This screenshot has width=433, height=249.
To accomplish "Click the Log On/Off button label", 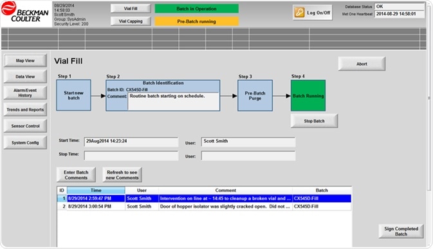I will [318, 13].
